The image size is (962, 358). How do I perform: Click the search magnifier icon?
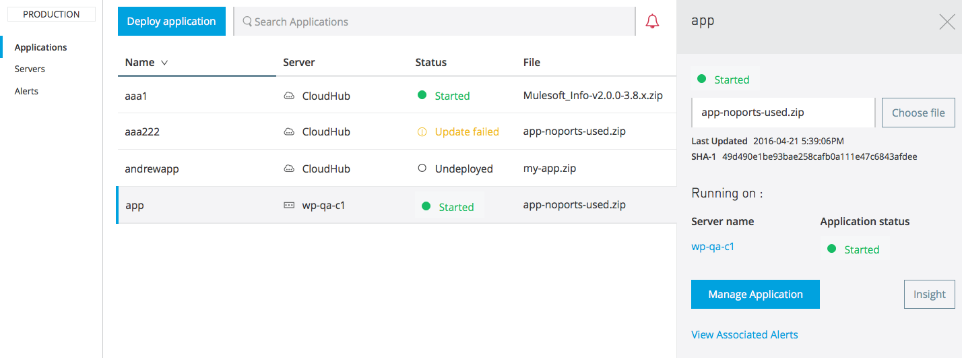click(247, 22)
